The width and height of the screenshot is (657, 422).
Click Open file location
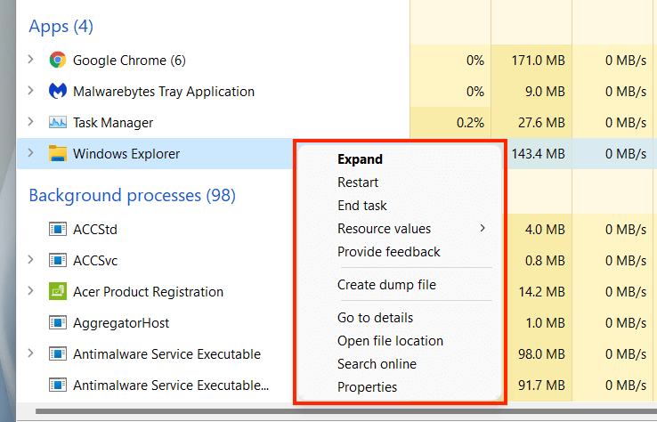tap(390, 341)
